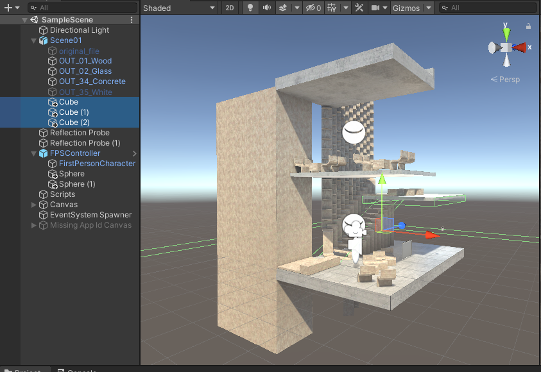Open the Shaded draw mode dropdown

[x=179, y=8]
